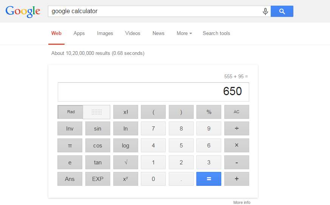Open the News results tab

click(158, 33)
